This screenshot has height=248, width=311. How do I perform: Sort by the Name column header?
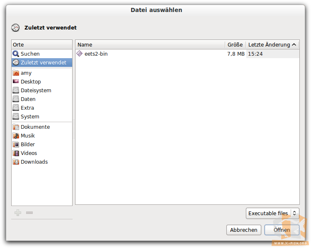150,45
